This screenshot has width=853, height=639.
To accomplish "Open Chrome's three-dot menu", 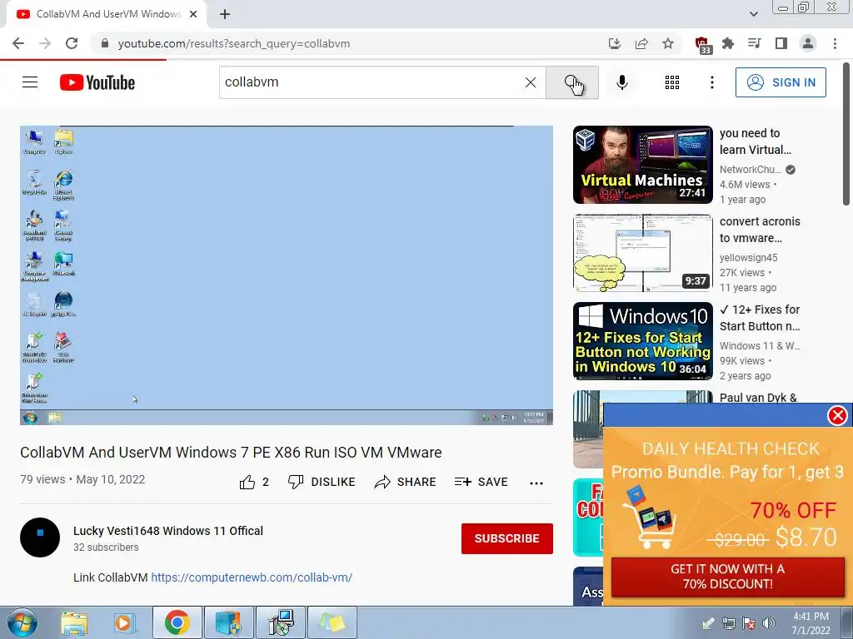I will 835,43.
